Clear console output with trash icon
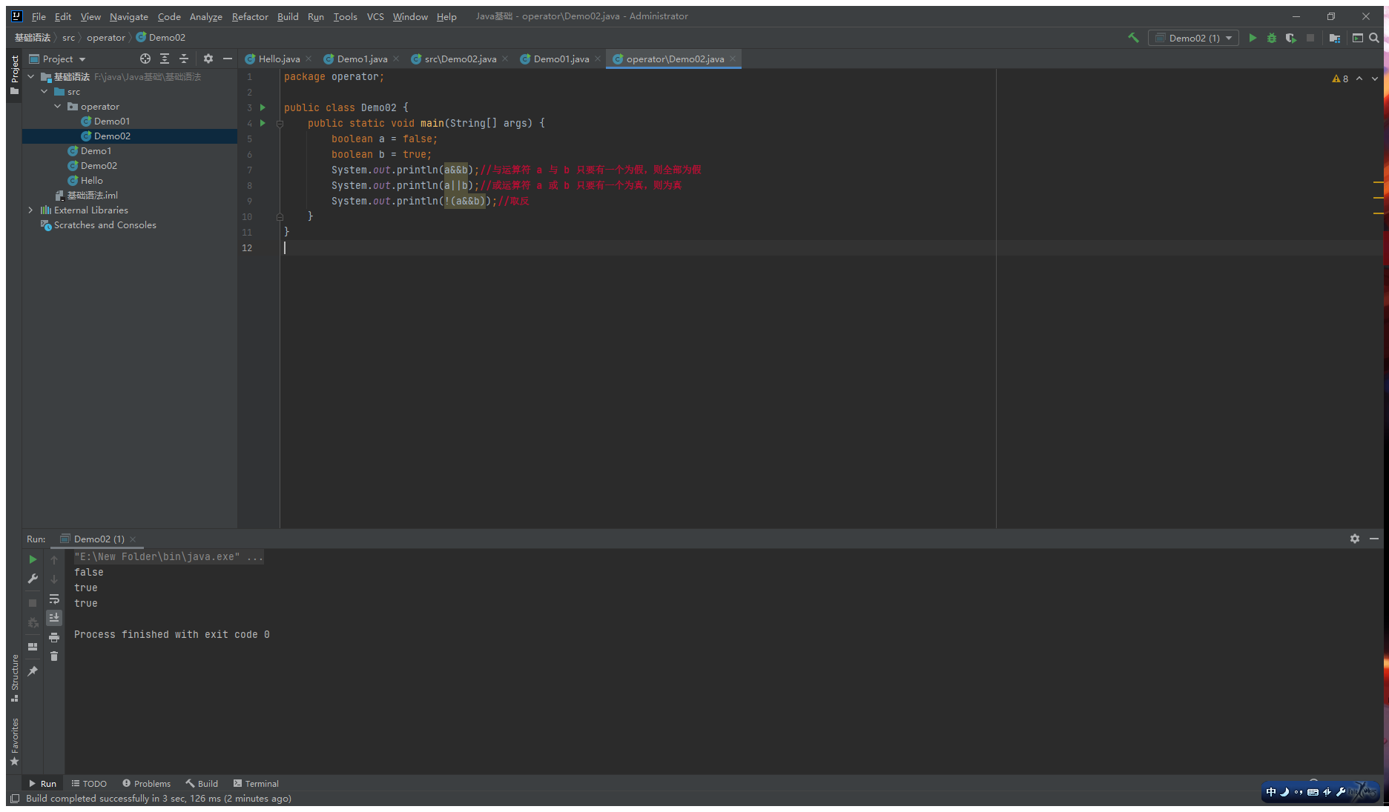The height and width of the screenshot is (812, 1389). tap(54, 656)
